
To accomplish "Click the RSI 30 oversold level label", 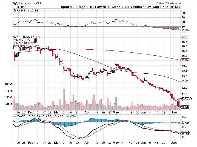I will pos(183,26).
